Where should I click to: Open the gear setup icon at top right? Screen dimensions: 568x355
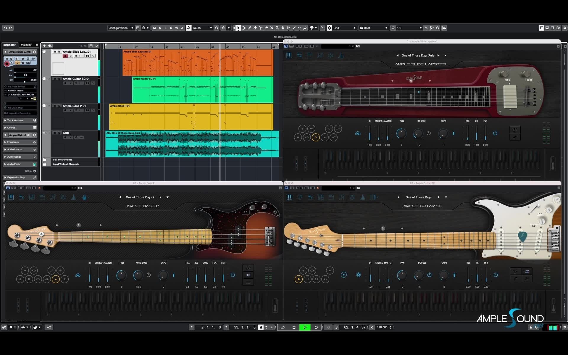pos(565,28)
